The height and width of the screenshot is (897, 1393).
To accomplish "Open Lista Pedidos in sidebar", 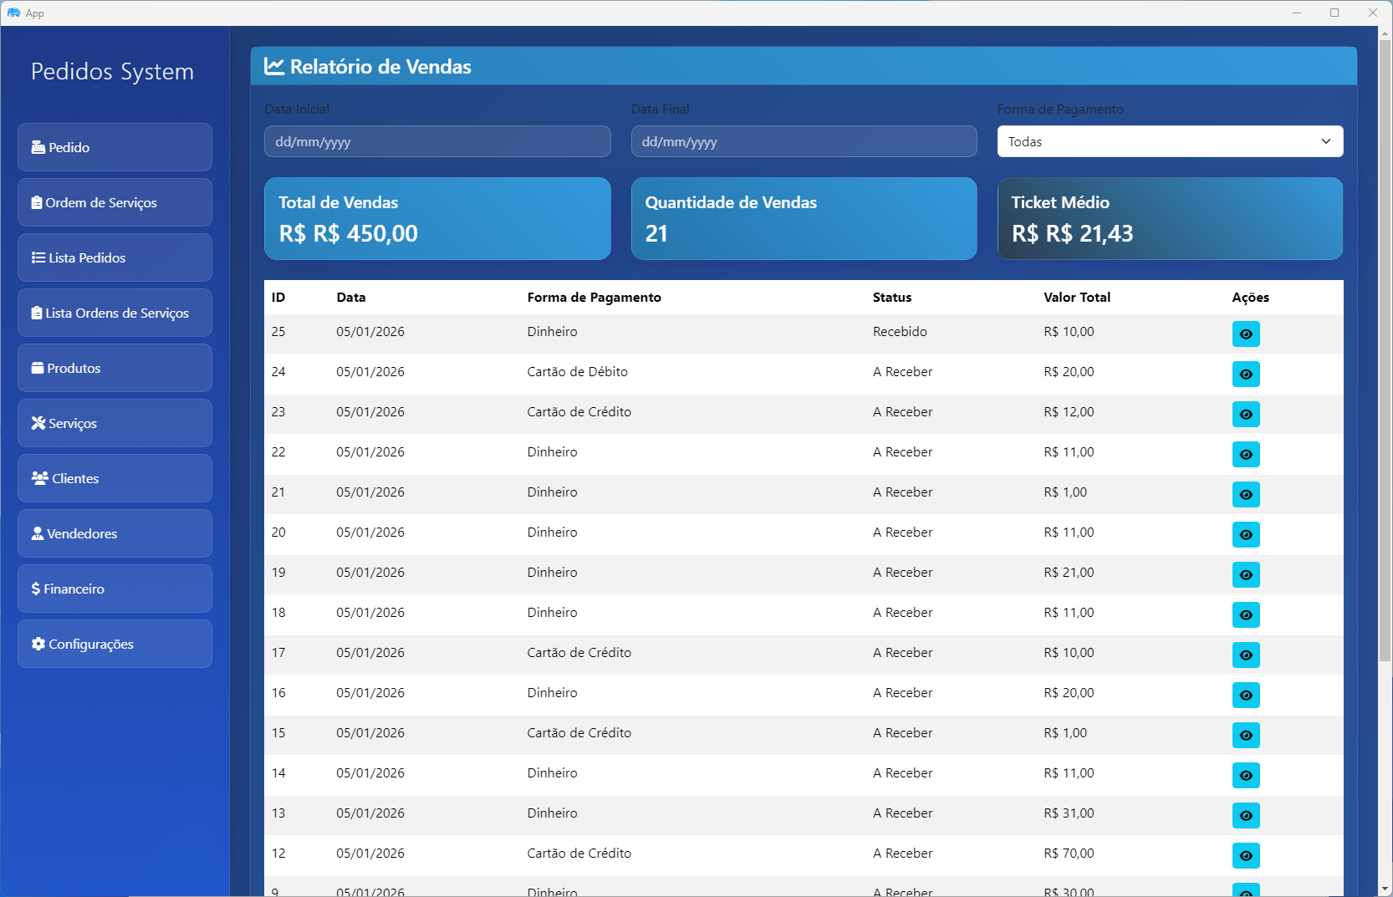I will click(115, 257).
